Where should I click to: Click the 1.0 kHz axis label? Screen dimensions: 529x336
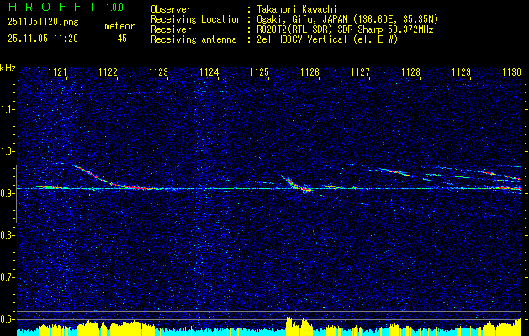click(7, 151)
